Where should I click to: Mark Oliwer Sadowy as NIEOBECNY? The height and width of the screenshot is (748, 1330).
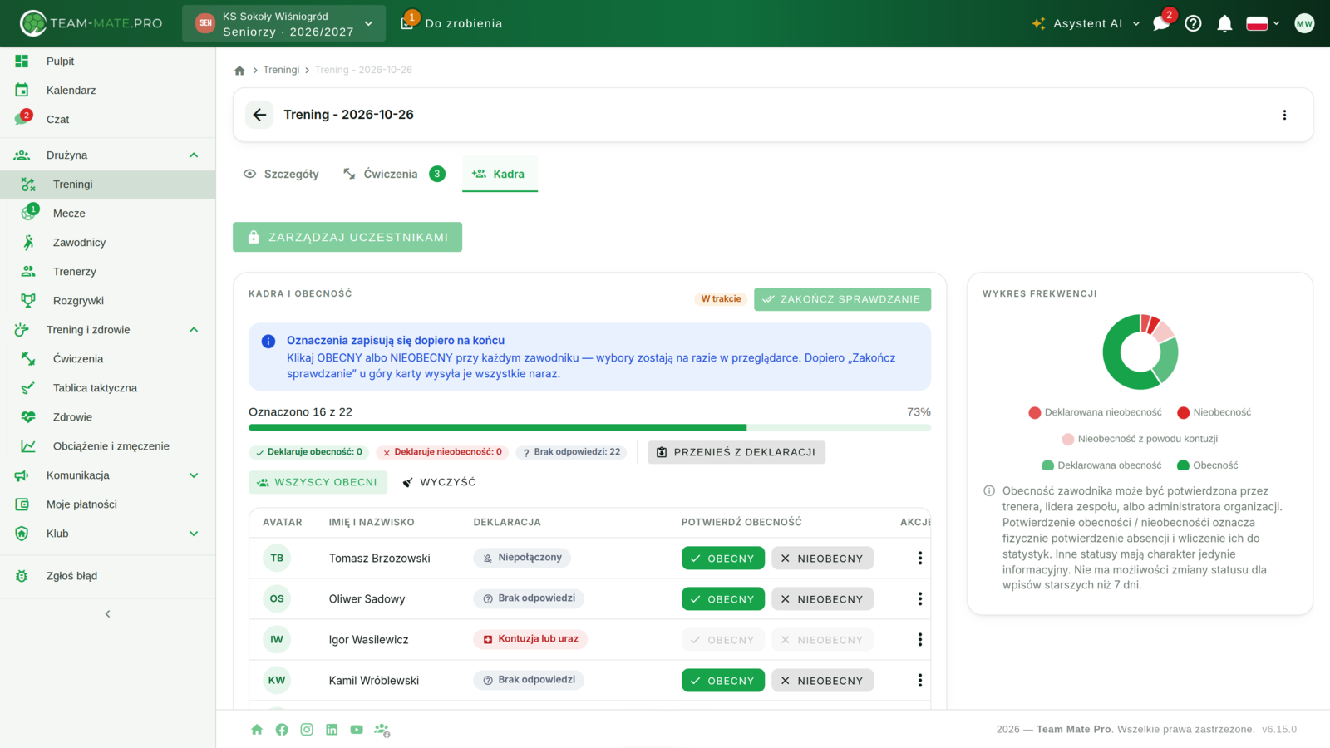pos(822,599)
